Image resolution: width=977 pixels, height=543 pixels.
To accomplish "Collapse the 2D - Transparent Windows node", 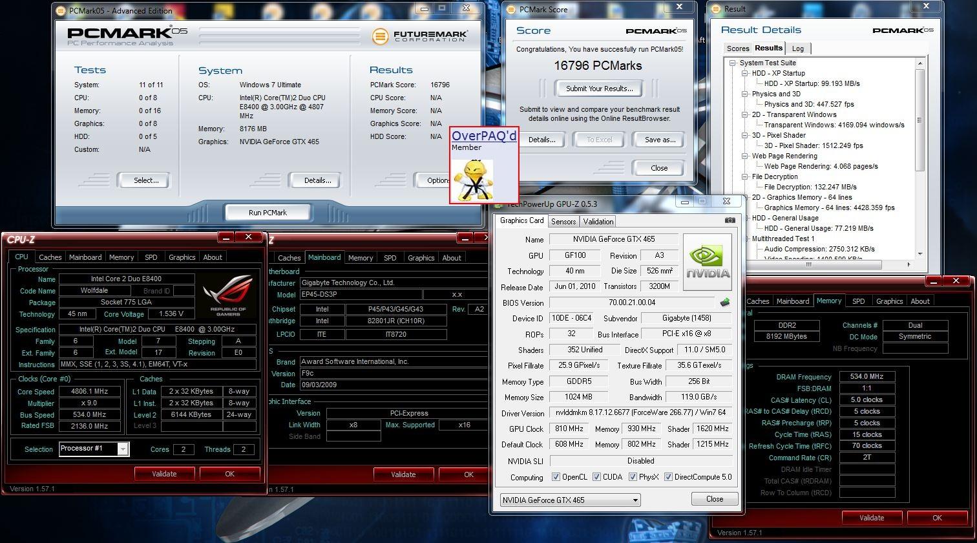I will (x=745, y=114).
